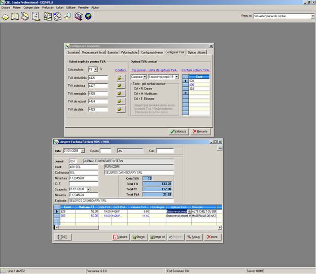Click the folder button beside TVA neexigibila

coord(121,93)
